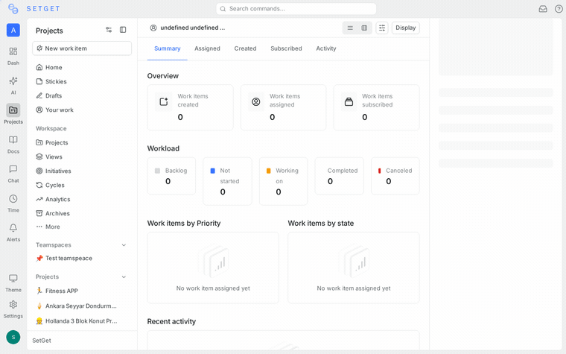Switch to the Activity tab
The image size is (566, 354).
point(326,48)
